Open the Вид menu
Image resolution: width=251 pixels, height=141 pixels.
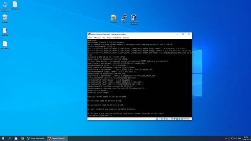[104, 38]
